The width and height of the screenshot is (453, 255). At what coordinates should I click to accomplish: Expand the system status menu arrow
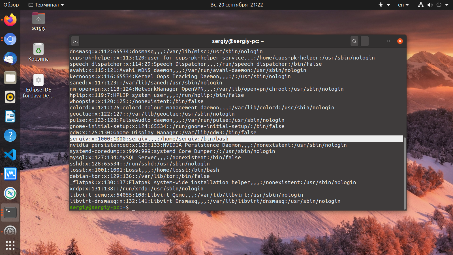pyautogui.click(x=447, y=5)
